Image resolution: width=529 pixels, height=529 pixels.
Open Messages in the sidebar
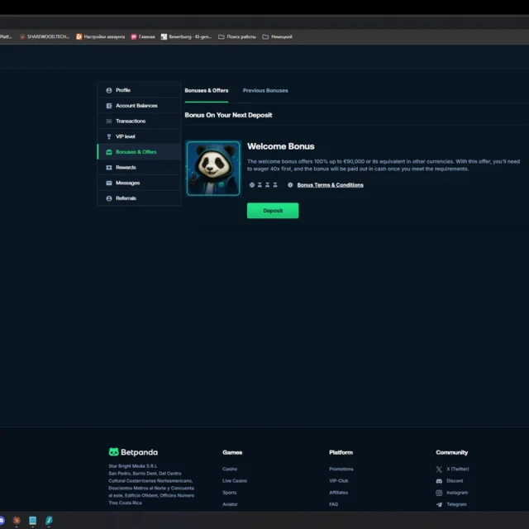[x=139, y=183]
